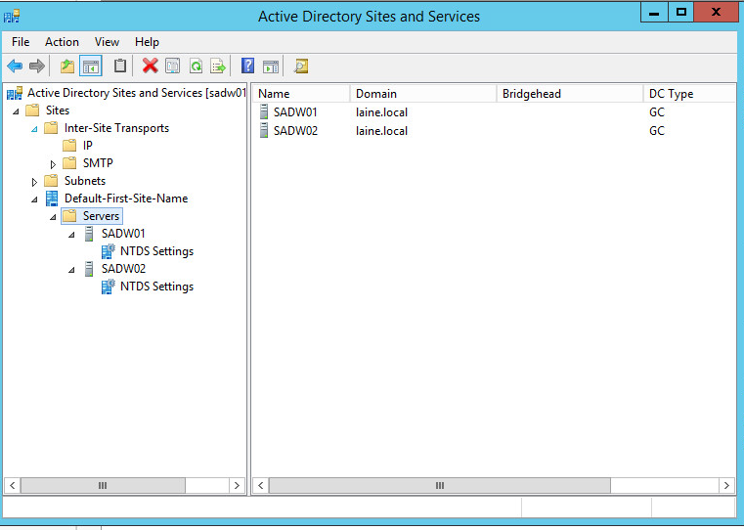The height and width of the screenshot is (530, 744).
Task: Expand the SMTP folder arrow
Action: [53, 164]
